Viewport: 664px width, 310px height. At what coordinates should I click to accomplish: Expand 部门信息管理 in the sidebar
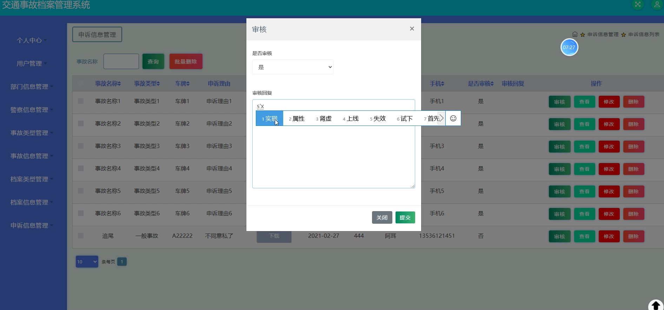pos(32,87)
